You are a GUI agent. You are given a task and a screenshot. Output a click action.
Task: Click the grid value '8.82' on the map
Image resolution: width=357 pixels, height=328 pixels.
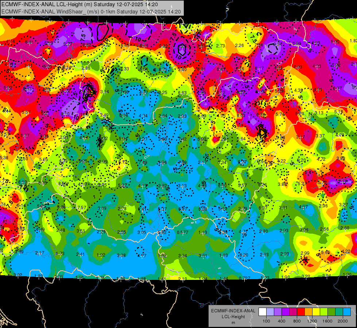point(87,45)
